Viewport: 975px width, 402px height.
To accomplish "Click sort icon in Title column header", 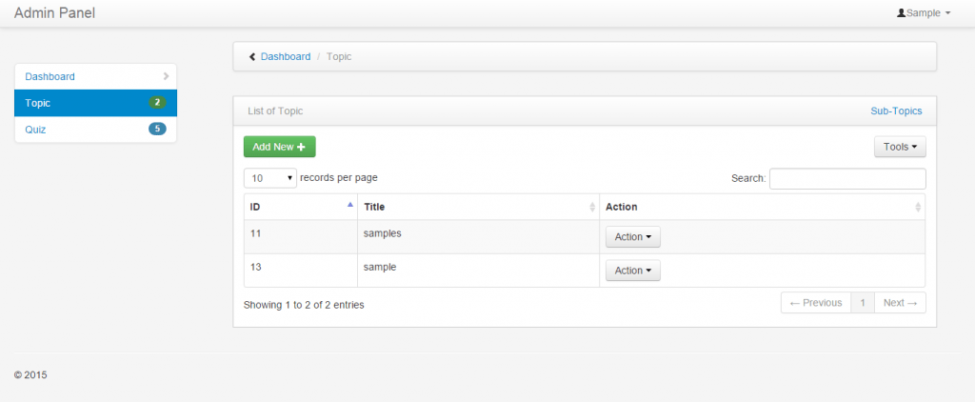I will click(591, 207).
